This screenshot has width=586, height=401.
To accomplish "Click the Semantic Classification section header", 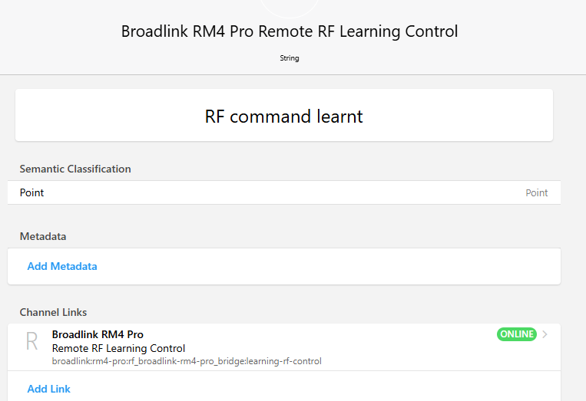I will point(75,169).
